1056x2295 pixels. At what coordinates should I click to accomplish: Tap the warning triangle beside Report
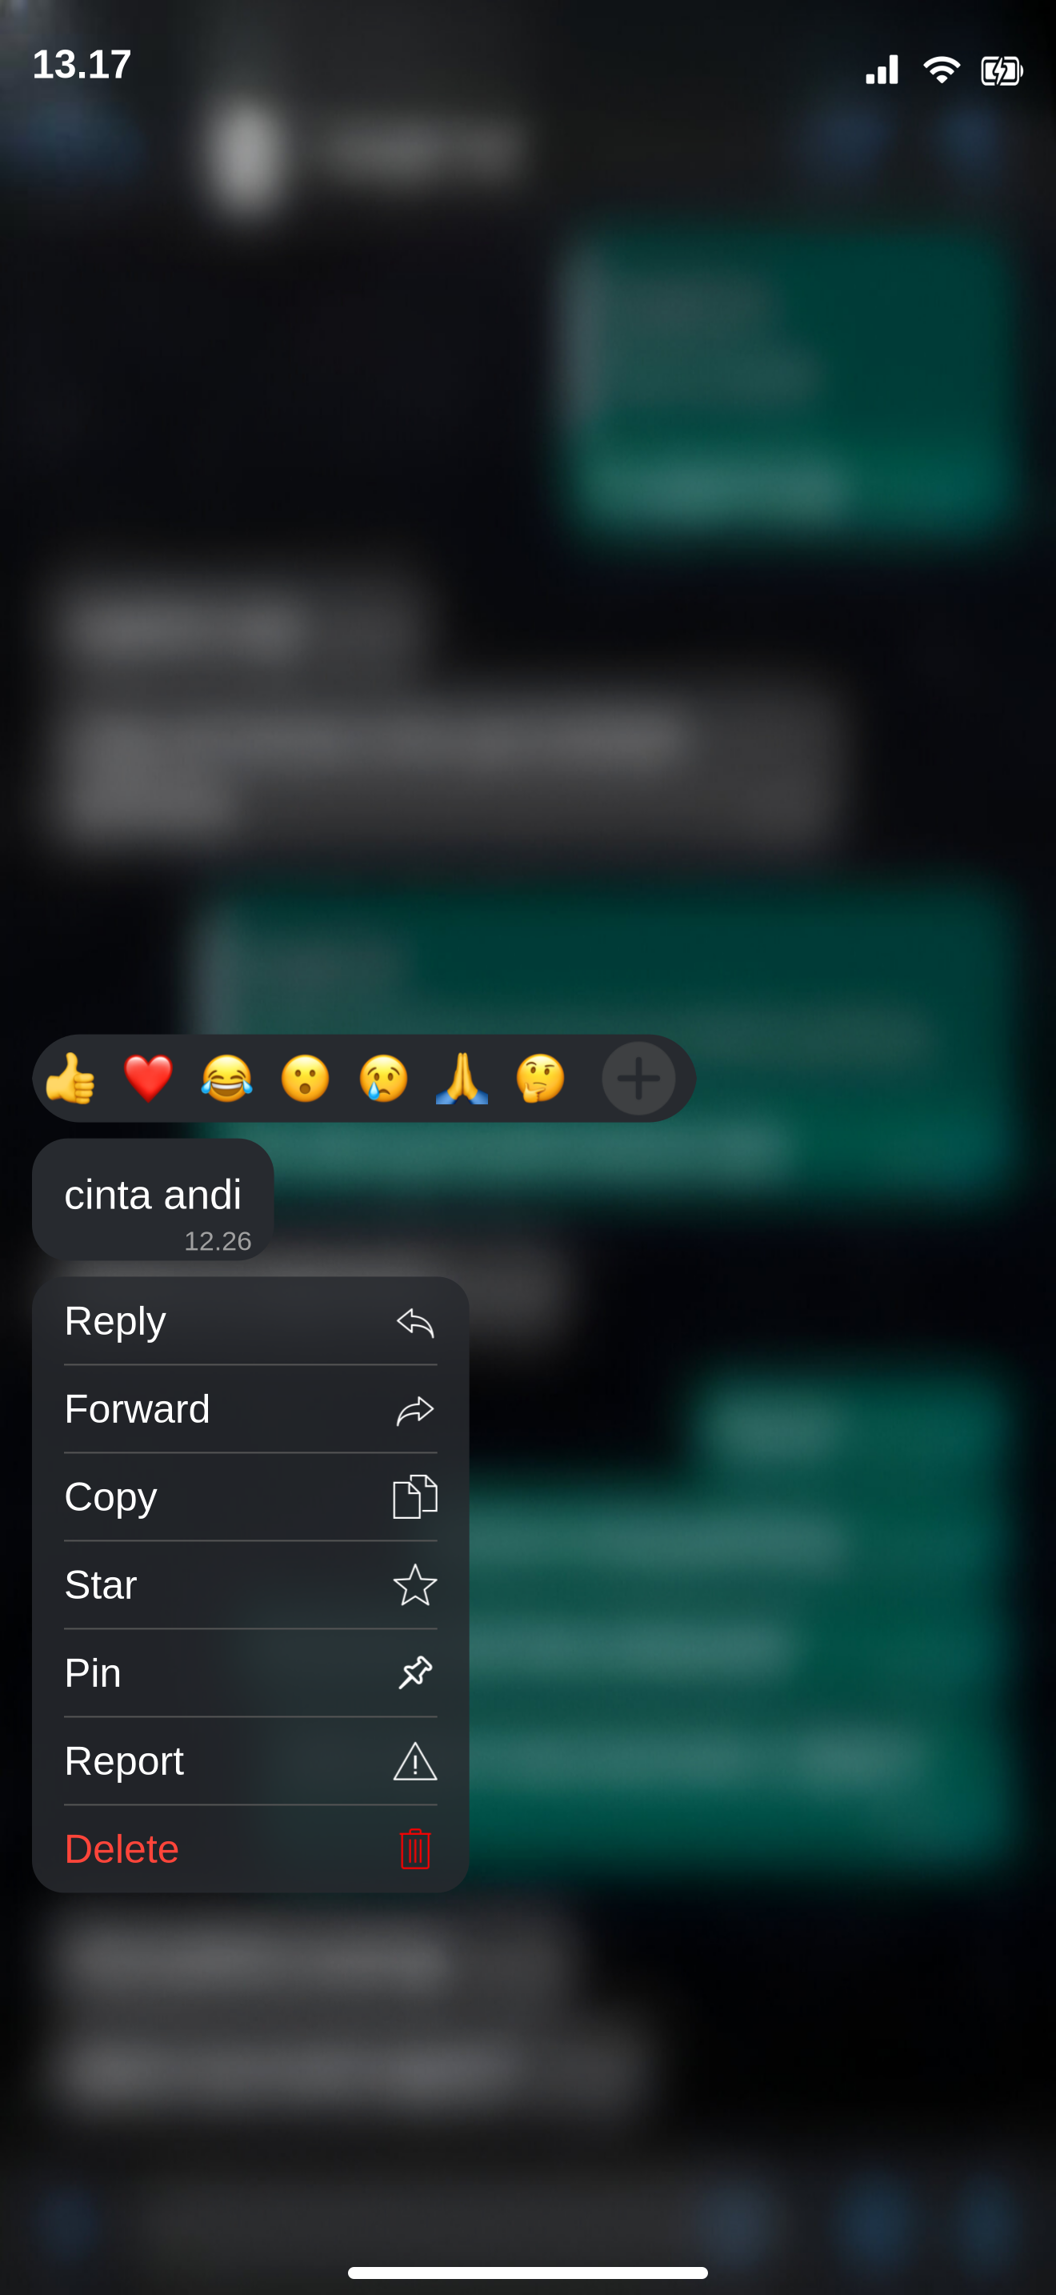[415, 1761]
